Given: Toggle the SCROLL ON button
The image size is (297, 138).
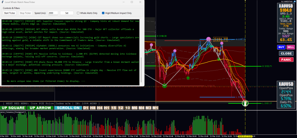Looking at the screenshot, I should click(x=68, y=108).
